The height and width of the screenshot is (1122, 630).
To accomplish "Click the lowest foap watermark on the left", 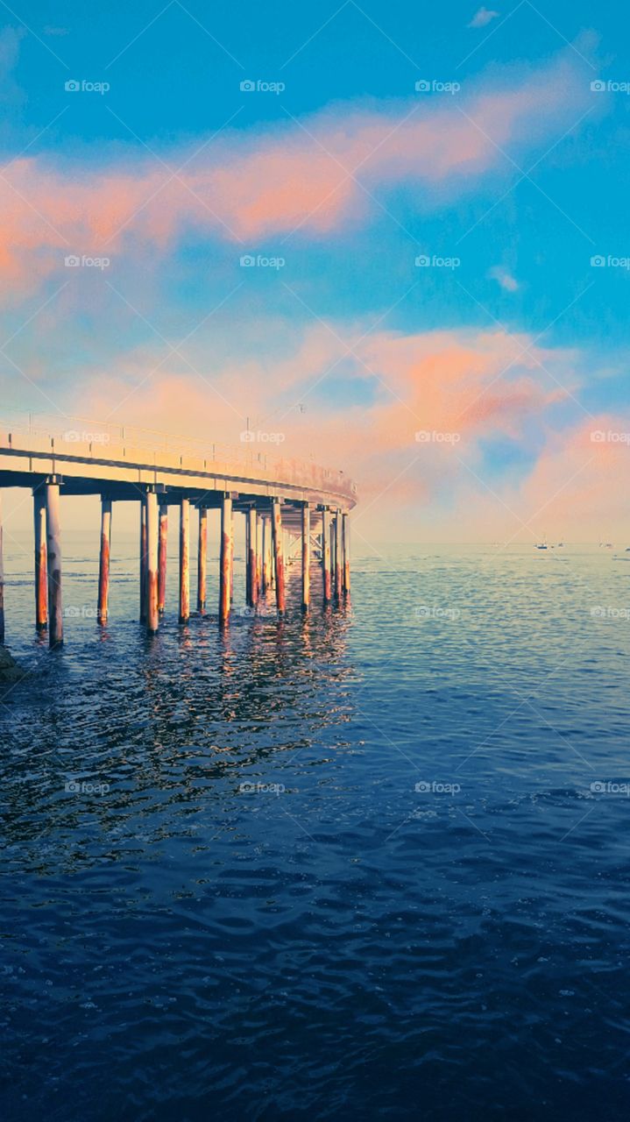I will (x=87, y=787).
